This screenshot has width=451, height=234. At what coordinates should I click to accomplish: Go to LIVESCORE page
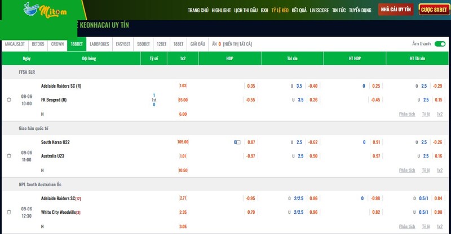[319, 10]
